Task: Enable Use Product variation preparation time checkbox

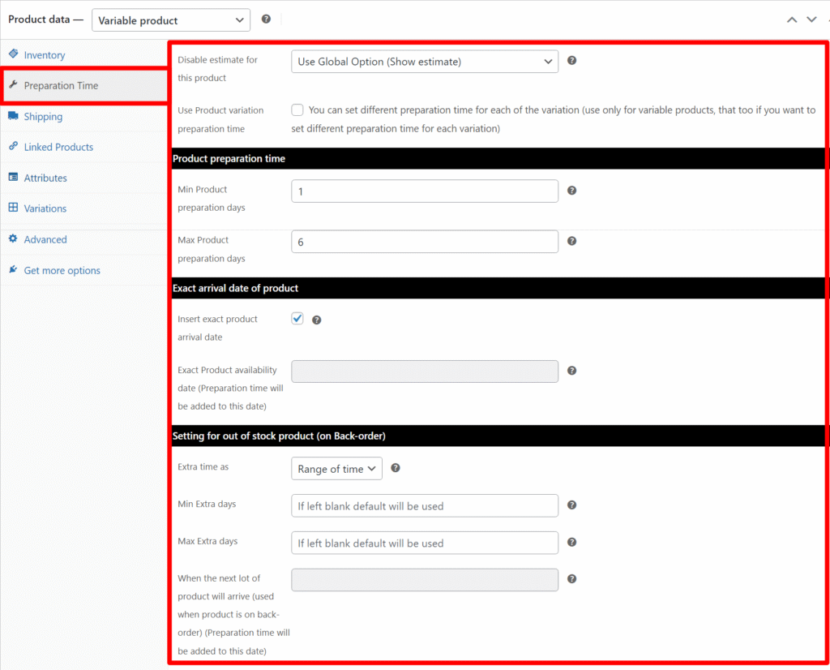Action: point(297,110)
